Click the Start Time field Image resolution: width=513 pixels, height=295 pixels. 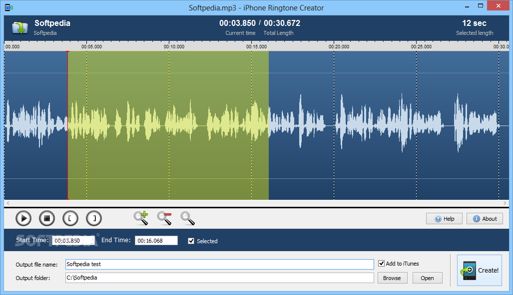[x=73, y=241]
